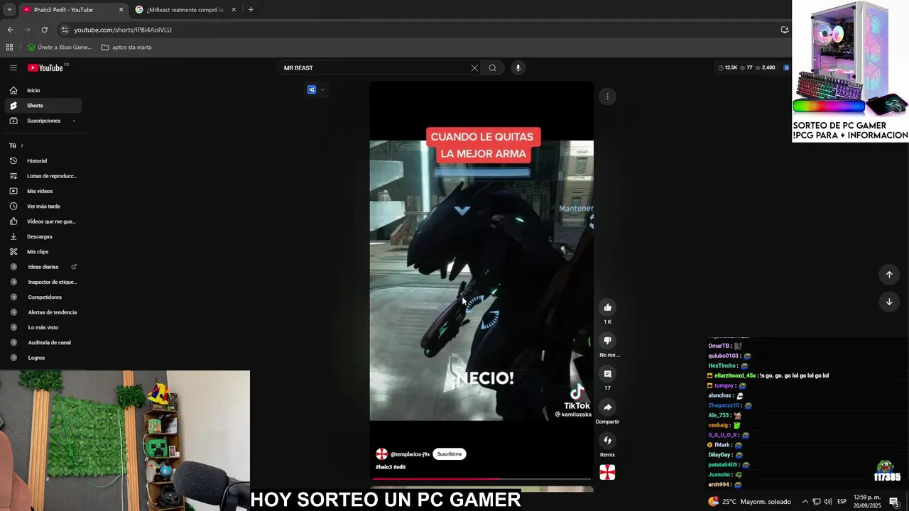The height and width of the screenshot is (511, 909).
Task: Click the Remix button
Action: click(x=607, y=441)
